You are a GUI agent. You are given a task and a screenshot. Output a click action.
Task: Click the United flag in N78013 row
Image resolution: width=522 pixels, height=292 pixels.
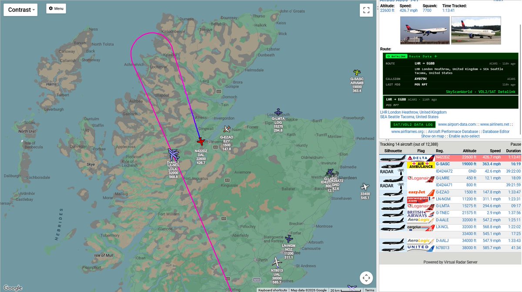tap(421, 248)
